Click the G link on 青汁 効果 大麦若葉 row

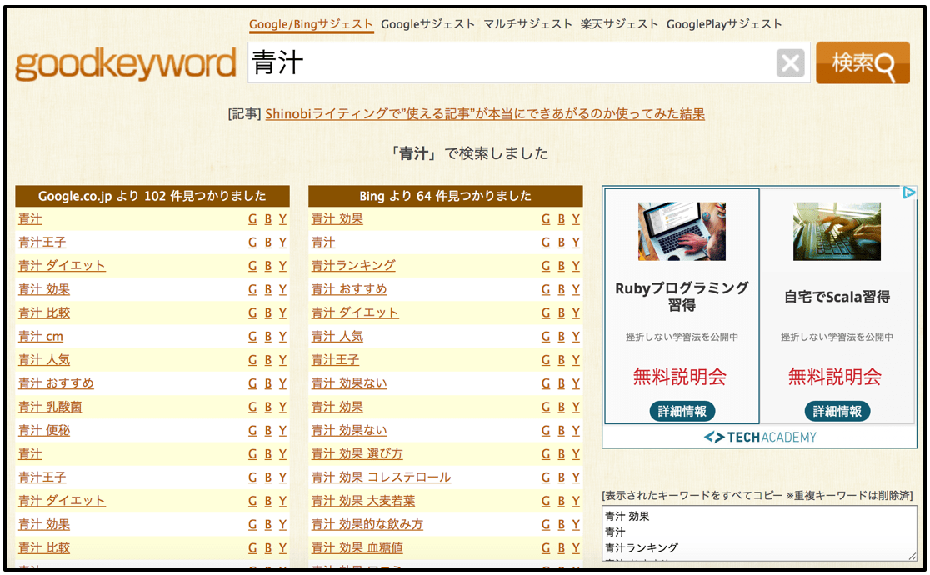tap(546, 501)
